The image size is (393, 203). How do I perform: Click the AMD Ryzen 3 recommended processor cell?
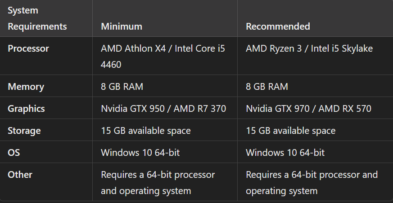[x=309, y=49]
